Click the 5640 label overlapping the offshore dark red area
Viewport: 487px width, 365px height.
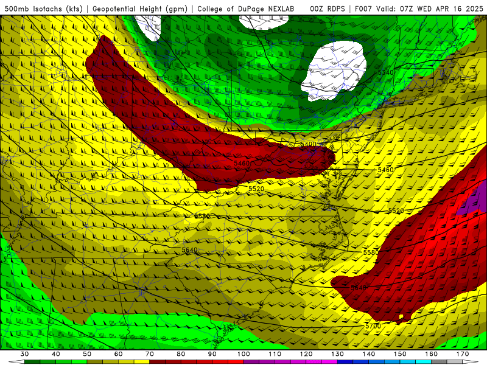click(x=359, y=288)
